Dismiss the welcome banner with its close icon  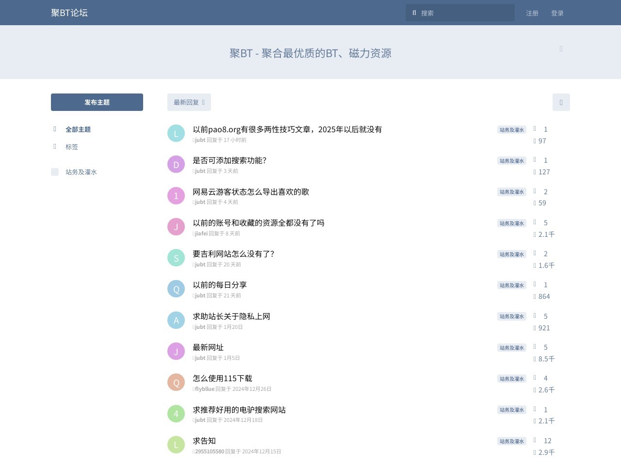(x=561, y=48)
